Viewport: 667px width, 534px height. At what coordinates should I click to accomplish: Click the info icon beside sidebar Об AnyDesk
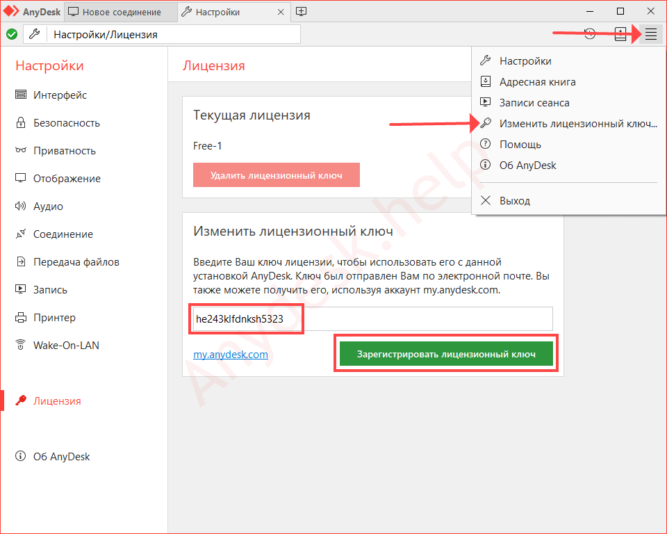[20, 456]
